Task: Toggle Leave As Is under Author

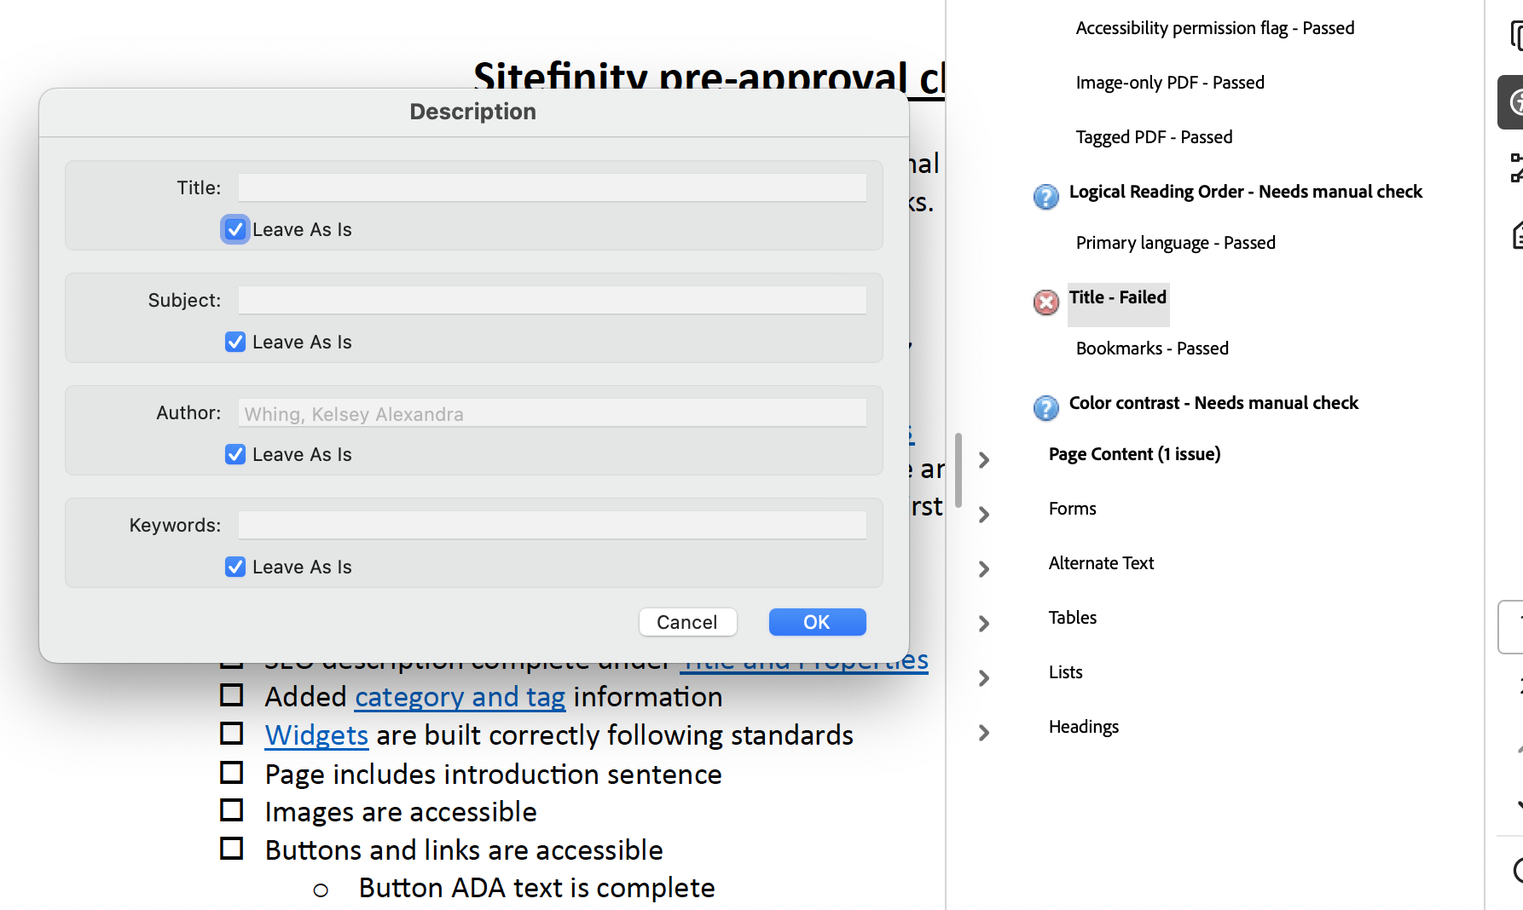Action: (x=235, y=454)
